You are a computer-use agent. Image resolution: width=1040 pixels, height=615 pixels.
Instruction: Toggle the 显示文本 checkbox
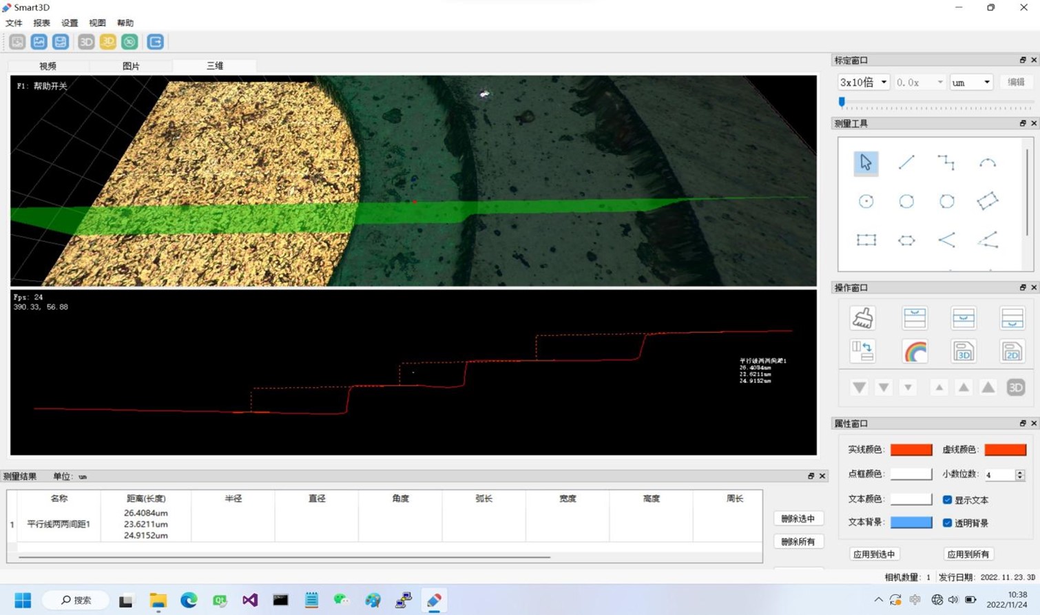click(947, 499)
